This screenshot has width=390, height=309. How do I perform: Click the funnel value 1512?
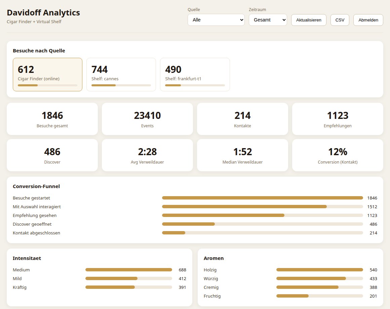(x=372, y=207)
